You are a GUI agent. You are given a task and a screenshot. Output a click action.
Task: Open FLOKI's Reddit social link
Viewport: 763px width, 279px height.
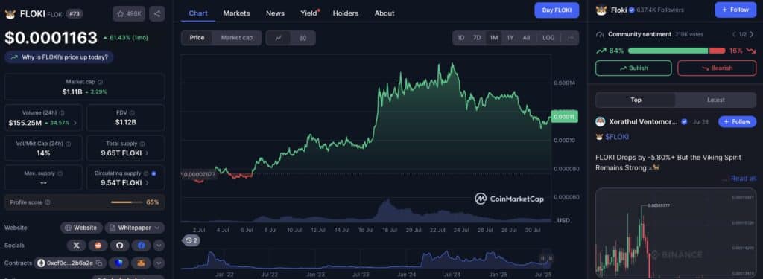[98, 246]
